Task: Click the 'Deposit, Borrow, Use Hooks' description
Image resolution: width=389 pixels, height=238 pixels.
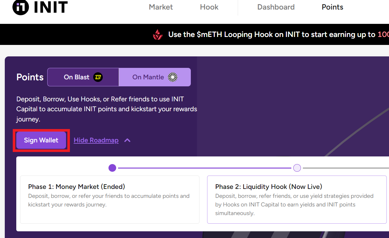Action: [x=107, y=109]
